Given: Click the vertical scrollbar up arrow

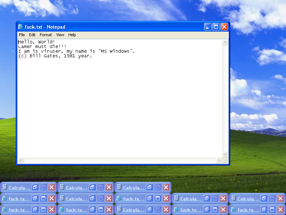Looking at the screenshot, I should tap(225, 43).
